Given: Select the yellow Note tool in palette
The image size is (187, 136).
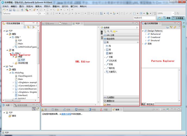Looking at the screenshot, I should pos(114,31).
